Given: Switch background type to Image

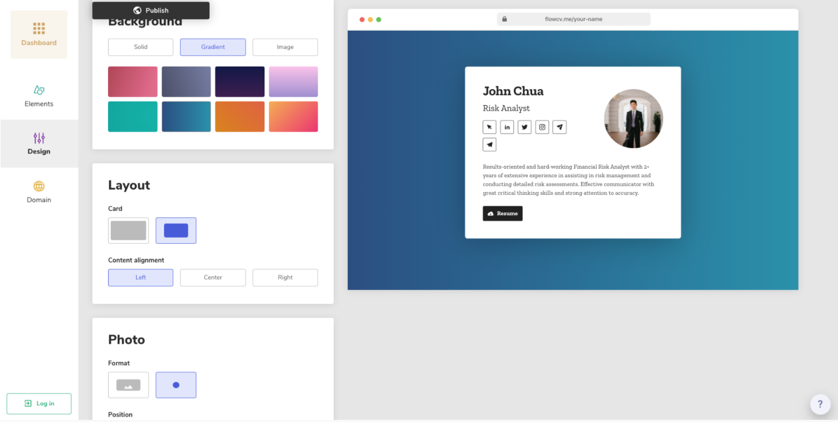Looking at the screenshot, I should point(285,47).
